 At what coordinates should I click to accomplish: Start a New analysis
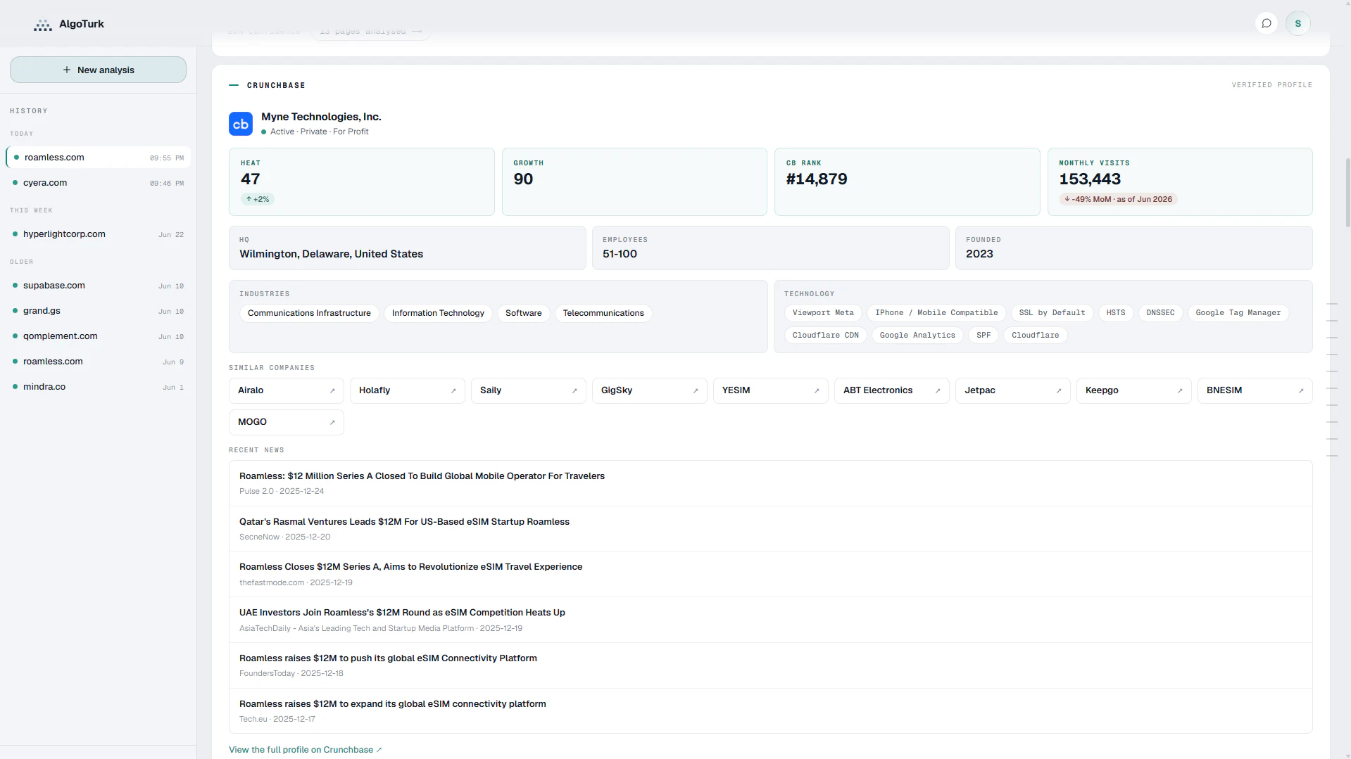[x=98, y=70]
